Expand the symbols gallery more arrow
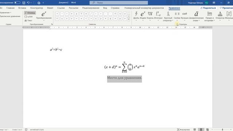 [x=129, y=19]
